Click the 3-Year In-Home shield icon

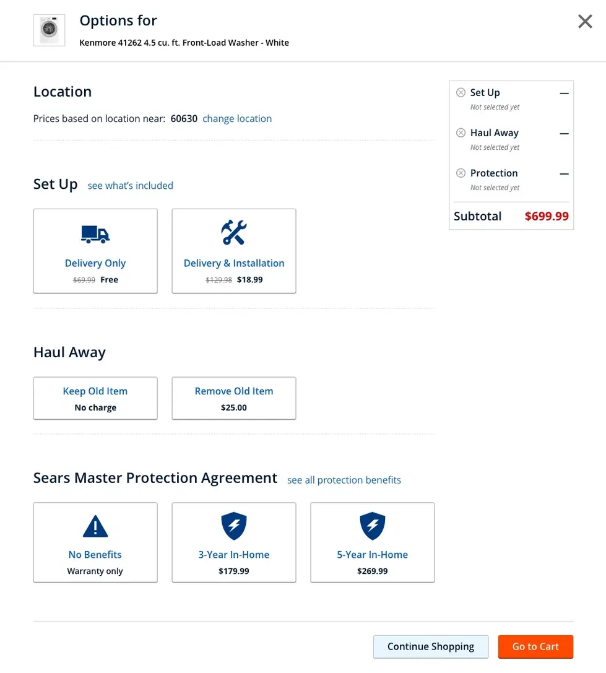tap(234, 526)
